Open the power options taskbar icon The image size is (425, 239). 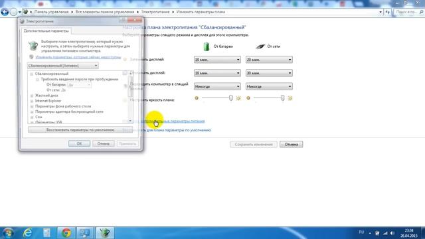click(105, 233)
